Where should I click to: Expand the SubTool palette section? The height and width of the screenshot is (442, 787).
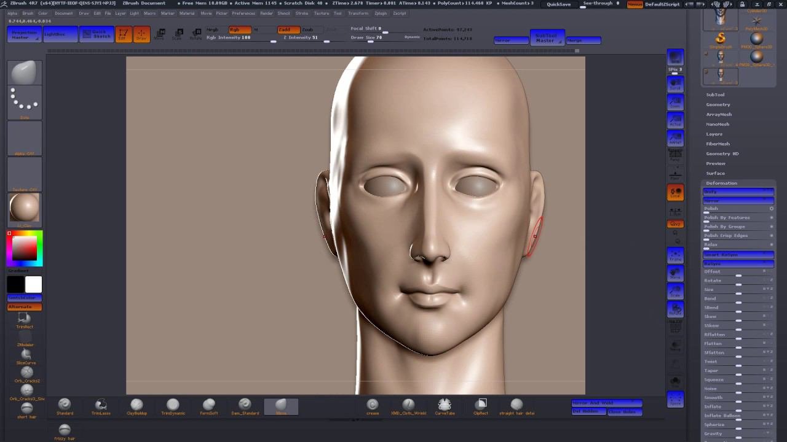(x=715, y=95)
